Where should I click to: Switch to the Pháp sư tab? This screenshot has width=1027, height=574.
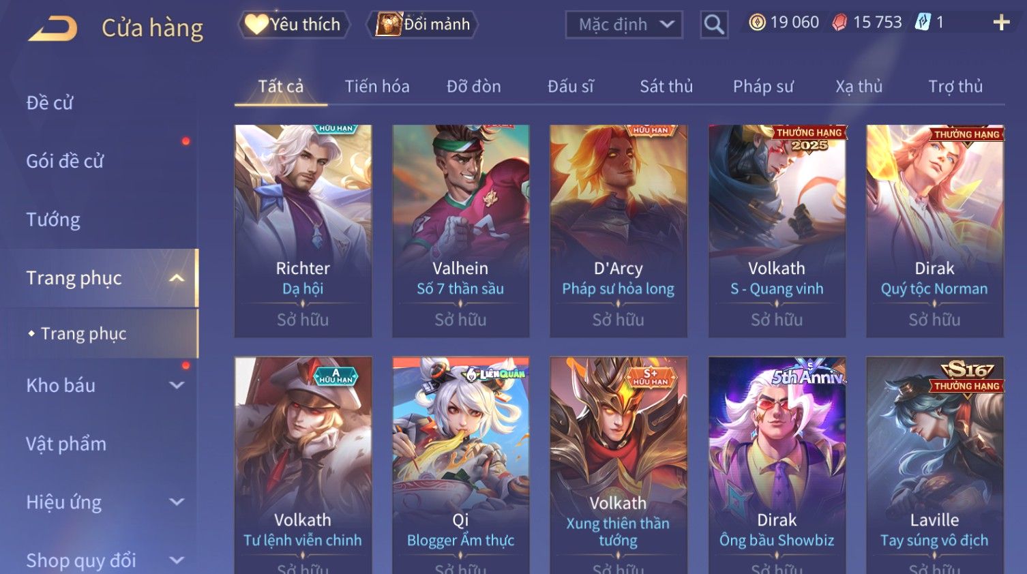(763, 87)
